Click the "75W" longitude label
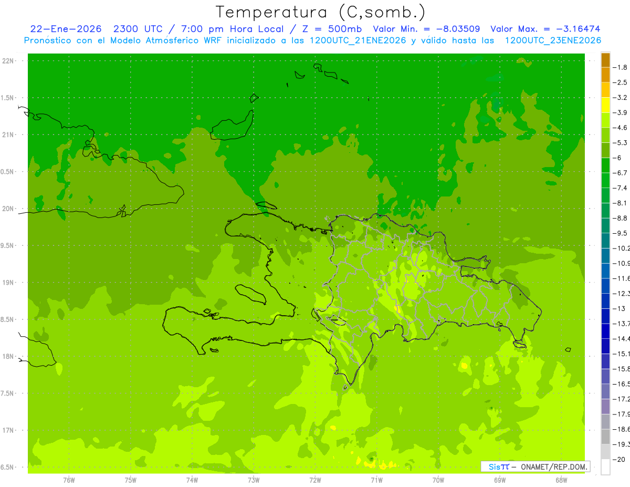 pyautogui.click(x=130, y=480)
